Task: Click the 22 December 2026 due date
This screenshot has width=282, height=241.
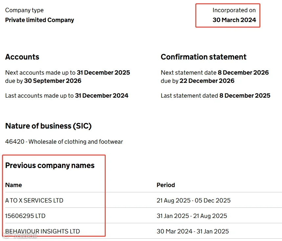Action: 207,81
